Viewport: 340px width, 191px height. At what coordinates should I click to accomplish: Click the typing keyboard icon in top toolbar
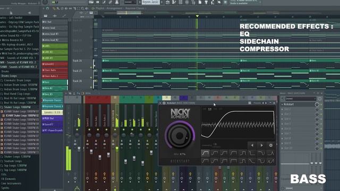click(91, 2)
